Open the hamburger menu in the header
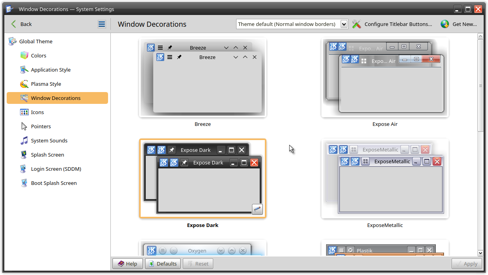488x275 pixels. coord(102,24)
